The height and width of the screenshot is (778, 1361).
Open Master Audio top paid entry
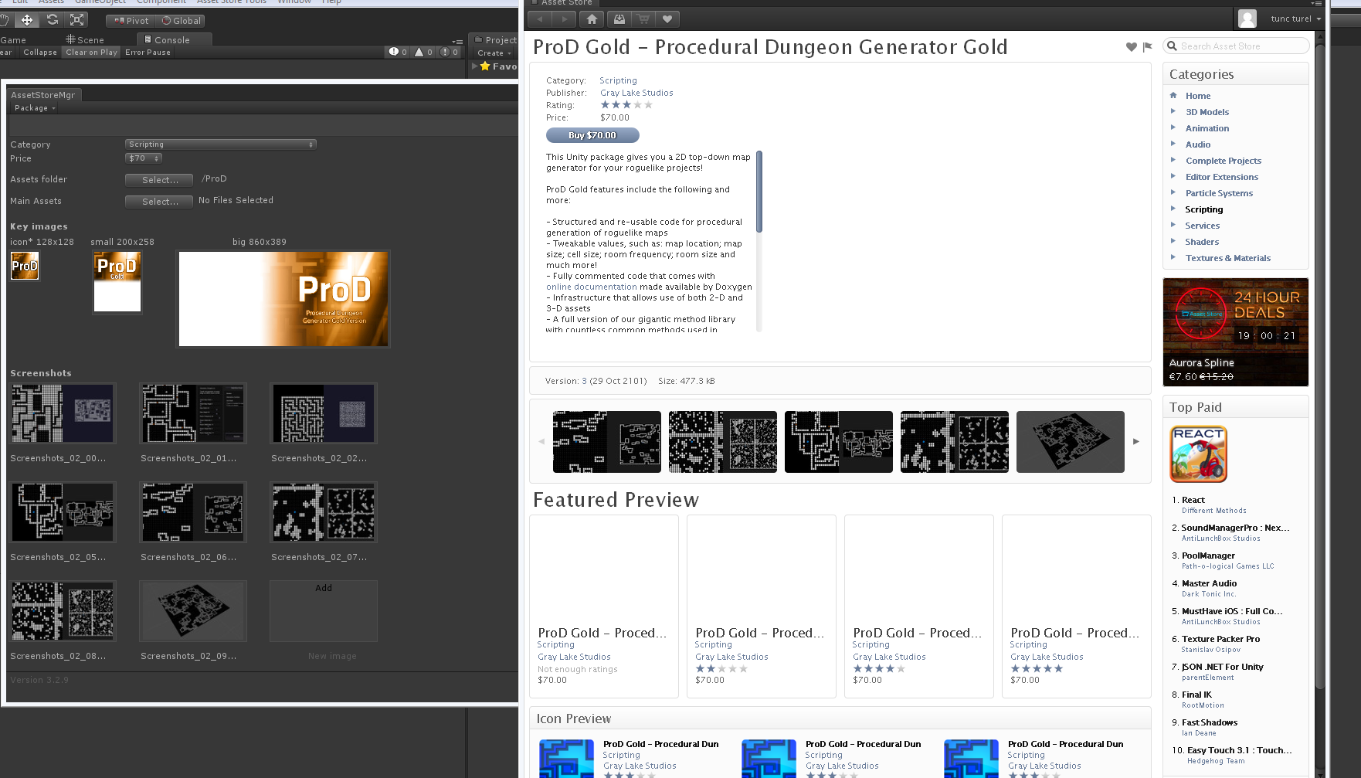(x=1209, y=583)
